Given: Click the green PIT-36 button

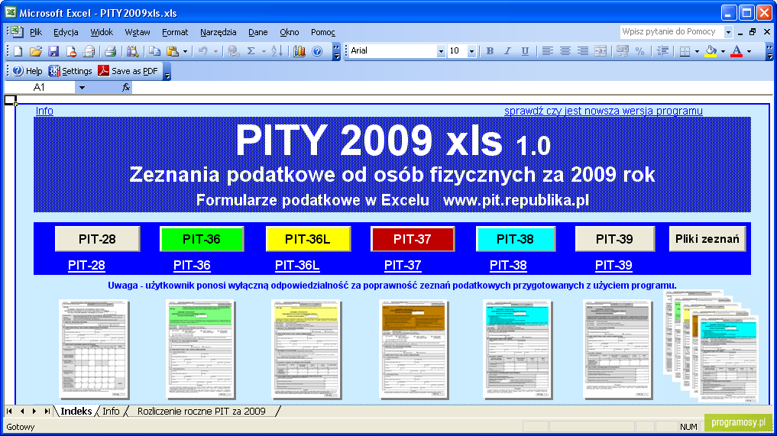Looking at the screenshot, I should pyautogui.click(x=202, y=239).
